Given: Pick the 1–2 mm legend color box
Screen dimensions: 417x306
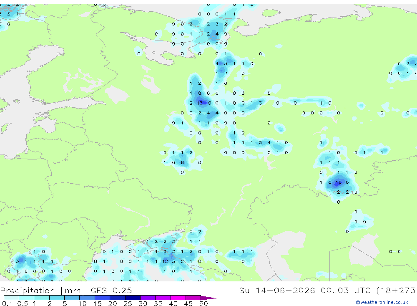Looking at the screenshot, I should 41,298.
